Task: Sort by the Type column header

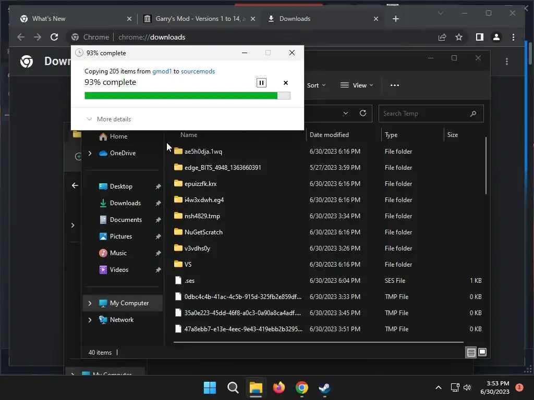Action: click(x=391, y=135)
